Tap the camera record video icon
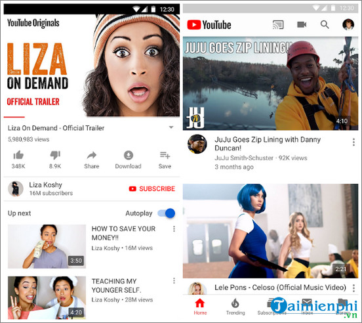The height and width of the screenshot is (323, 362). pyautogui.click(x=302, y=24)
